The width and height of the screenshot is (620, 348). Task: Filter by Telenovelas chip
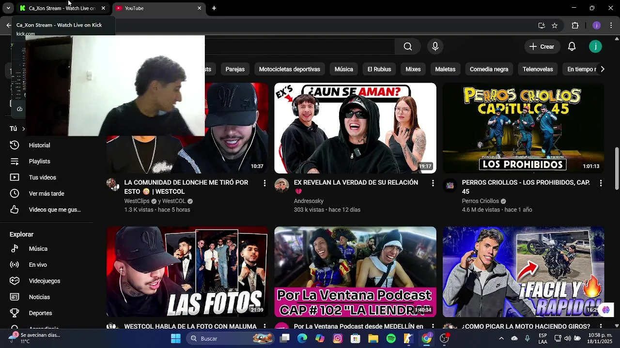coord(538,69)
